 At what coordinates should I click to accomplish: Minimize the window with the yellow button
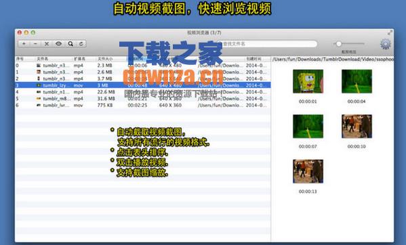[26, 32]
